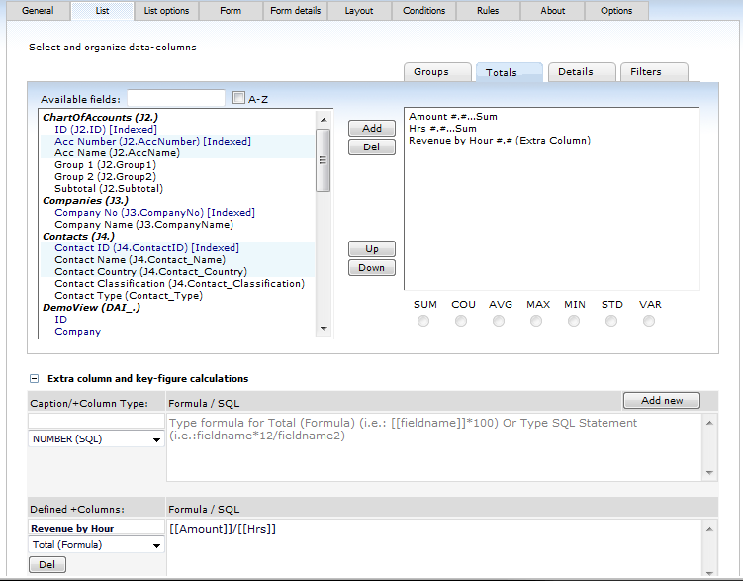Switch to the Totals sub-tab

(510, 72)
